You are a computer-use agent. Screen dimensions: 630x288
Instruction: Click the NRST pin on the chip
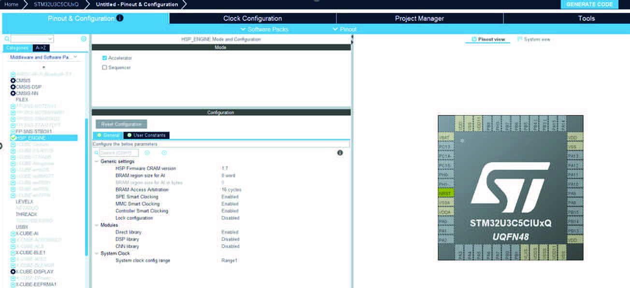click(445, 193)
